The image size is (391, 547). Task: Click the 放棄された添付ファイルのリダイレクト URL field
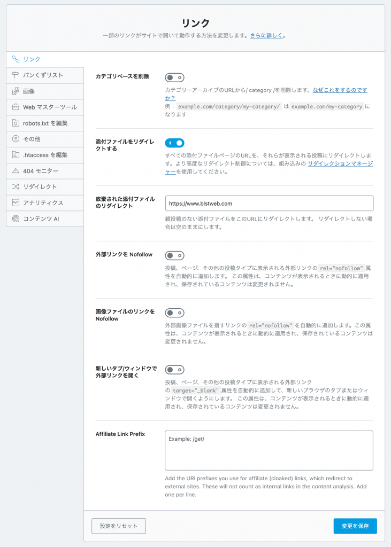tap(269, 204)
